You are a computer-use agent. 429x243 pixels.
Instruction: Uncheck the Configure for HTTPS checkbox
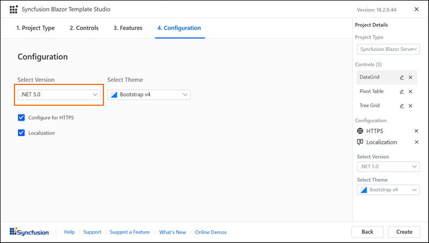21,117
